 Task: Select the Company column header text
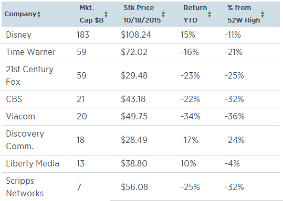(x=20, y=14)
